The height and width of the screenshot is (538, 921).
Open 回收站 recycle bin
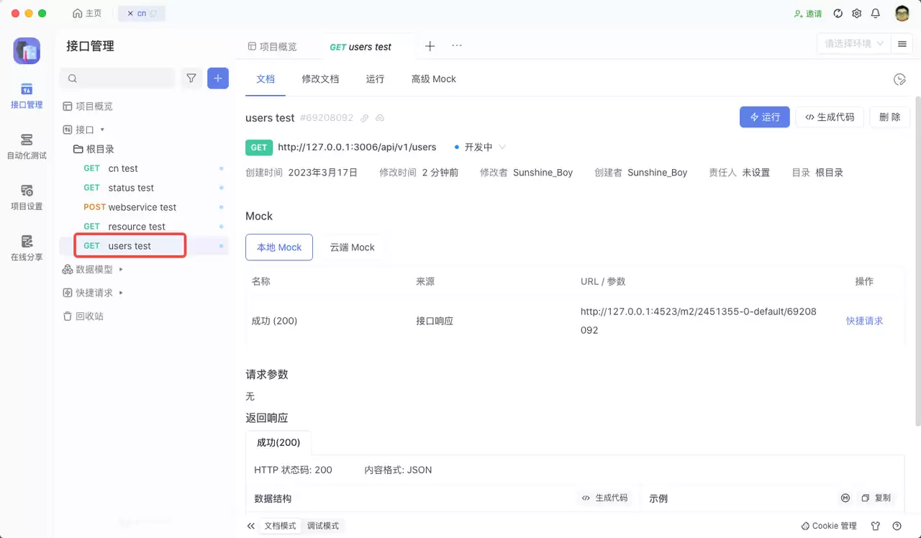tap(83, 316)
